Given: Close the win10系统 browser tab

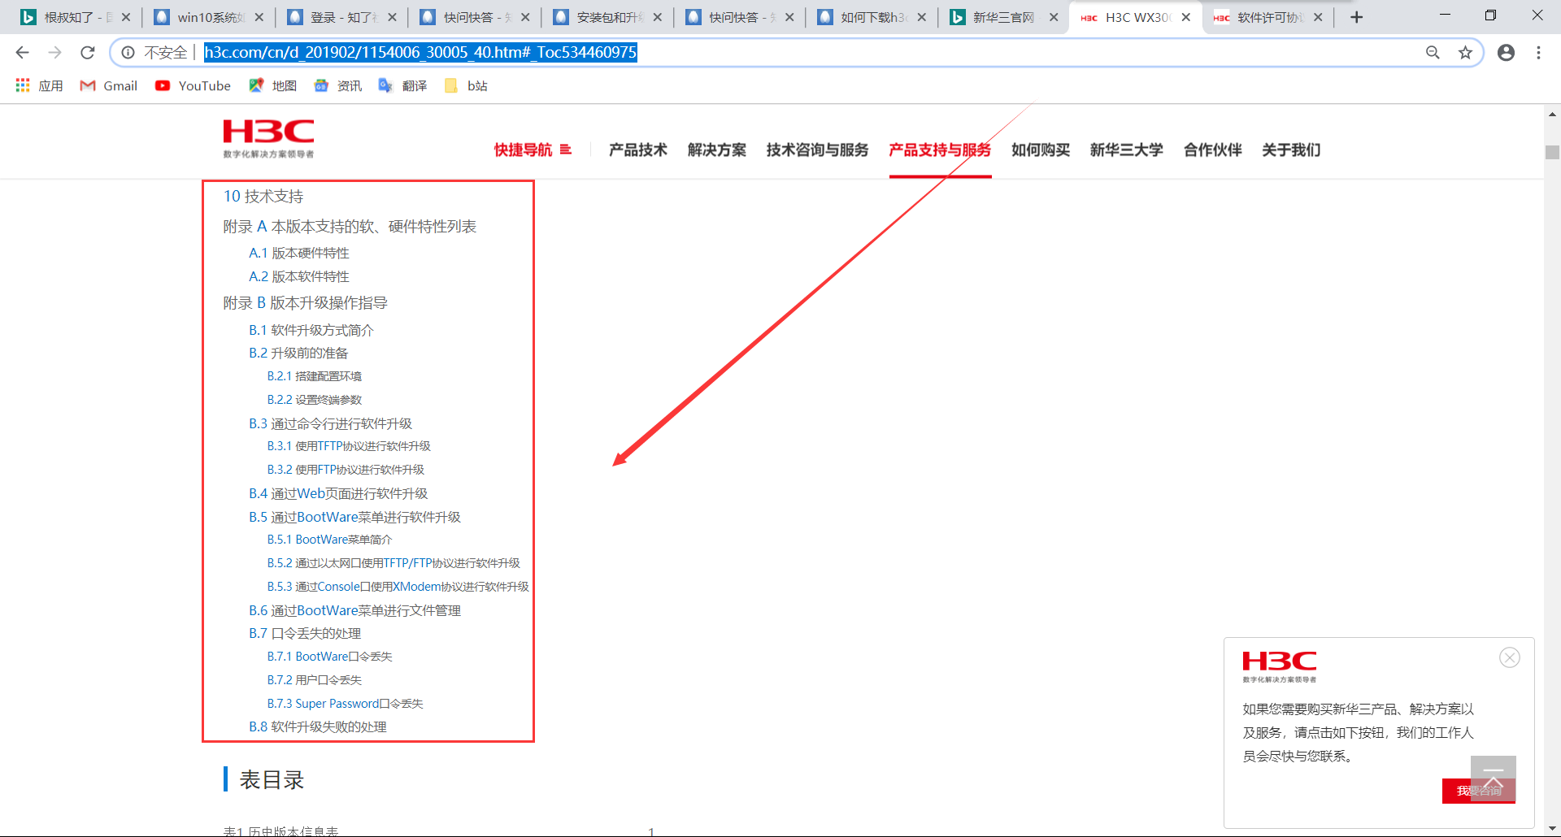Looking at the screenshot, I should point(259,17).
